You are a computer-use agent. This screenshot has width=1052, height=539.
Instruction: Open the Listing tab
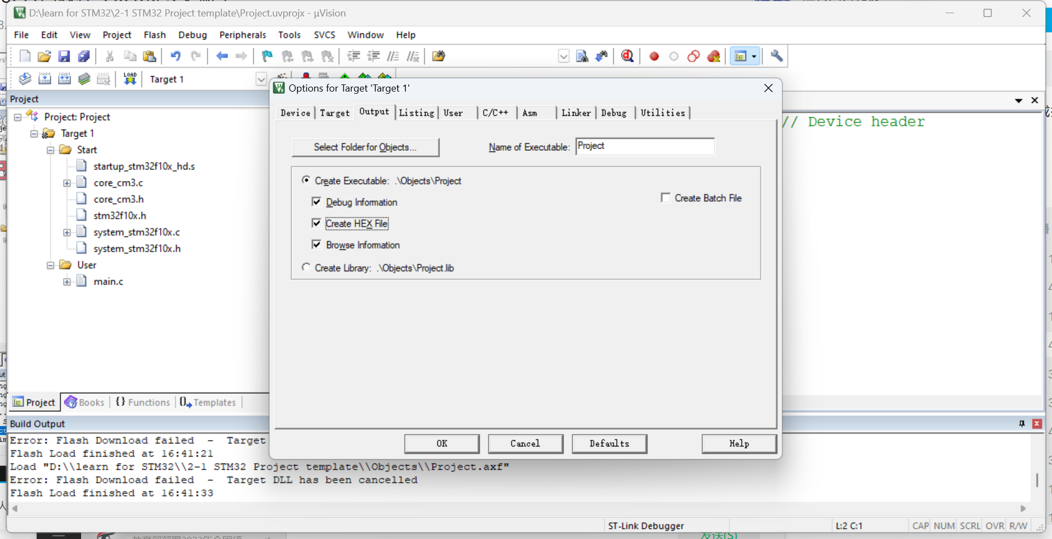416,113
